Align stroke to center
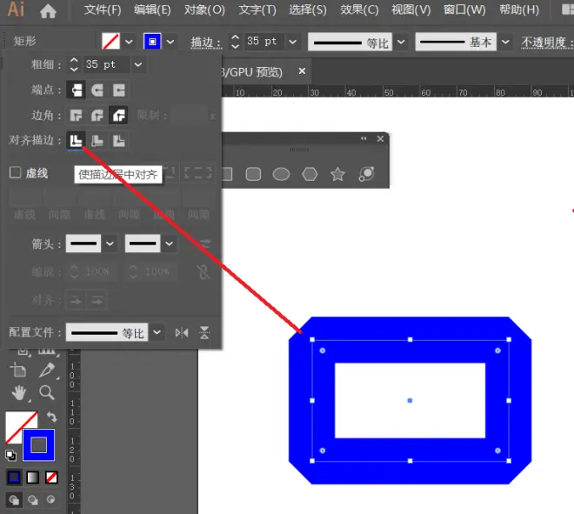The width and height of the screenshot is (574, 514). click(x=77, y=141)
